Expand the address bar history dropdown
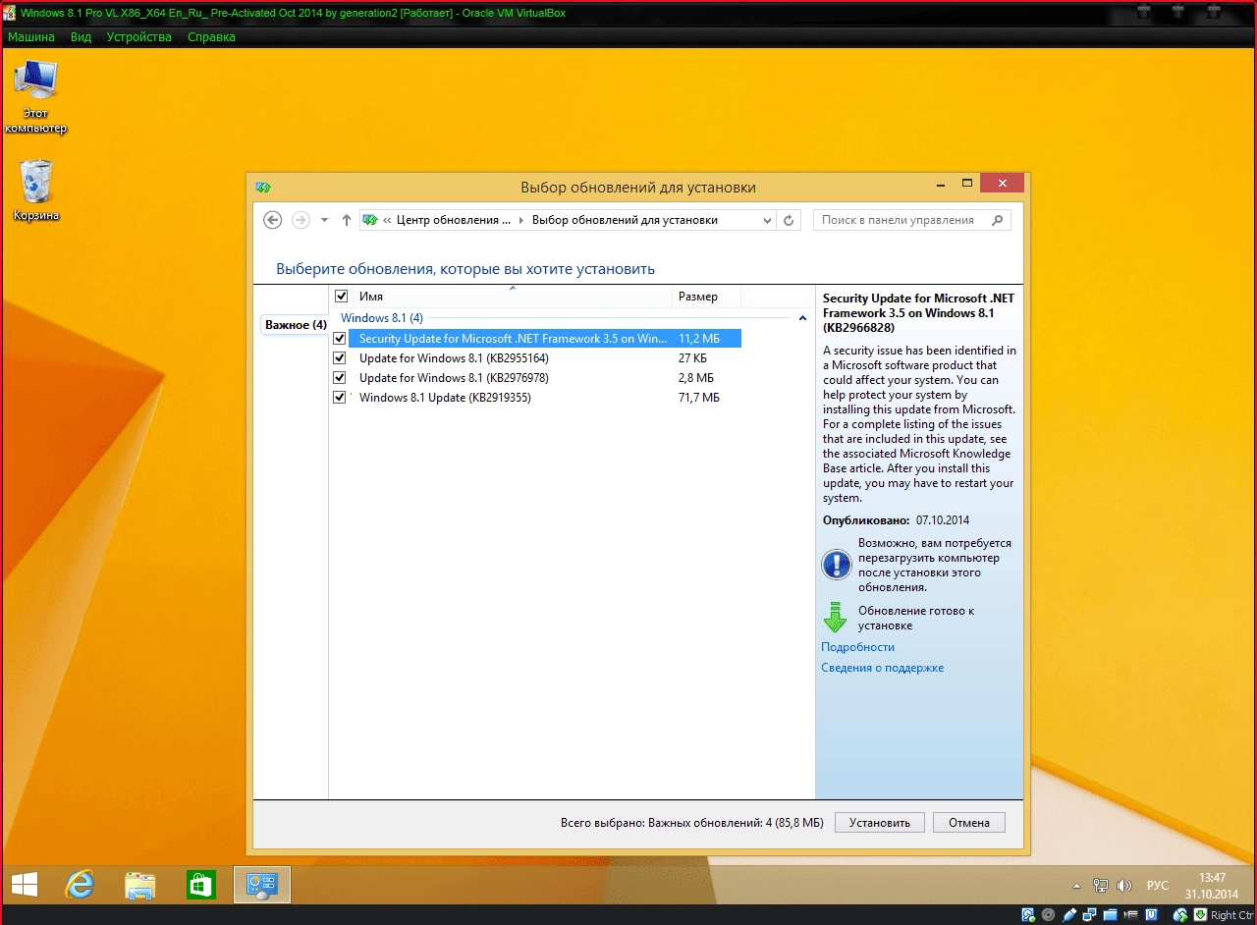Screen dimensions: 1257x925 pyautogui.click(x=768, y=220)
